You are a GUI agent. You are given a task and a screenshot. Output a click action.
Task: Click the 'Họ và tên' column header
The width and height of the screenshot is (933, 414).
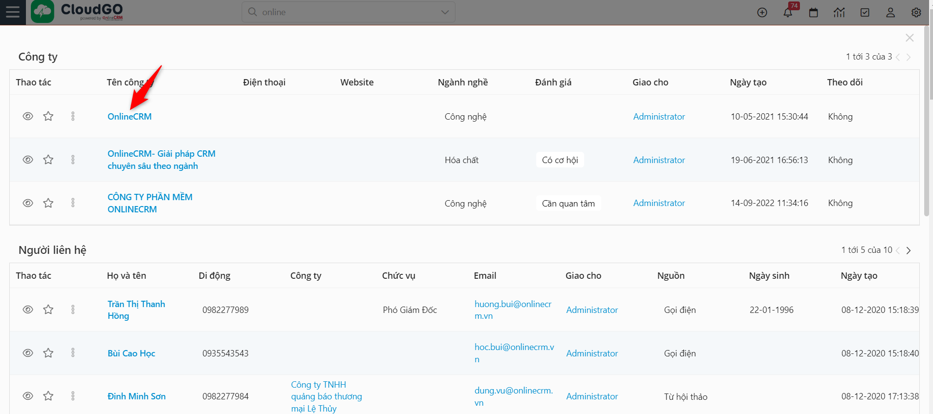[126, 276]
